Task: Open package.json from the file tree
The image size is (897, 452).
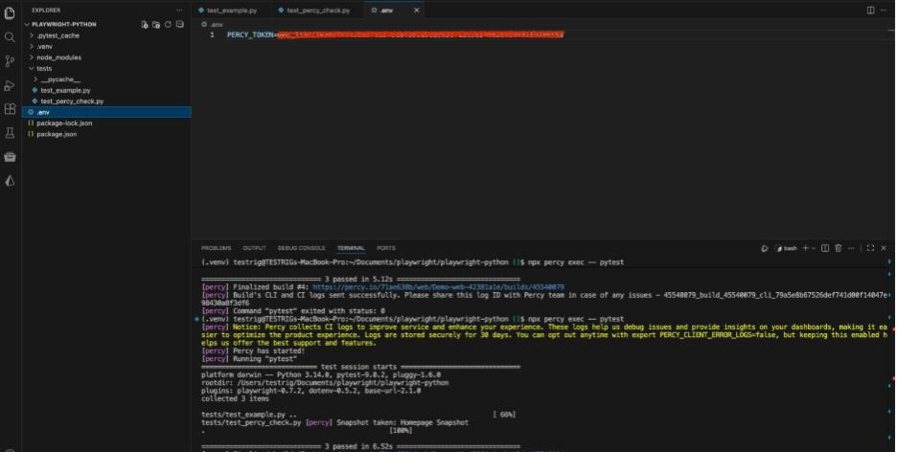Action: point(57,134)
